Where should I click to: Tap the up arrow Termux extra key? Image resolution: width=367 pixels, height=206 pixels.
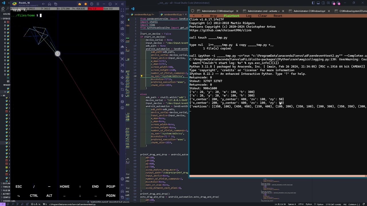click(80, 187)
